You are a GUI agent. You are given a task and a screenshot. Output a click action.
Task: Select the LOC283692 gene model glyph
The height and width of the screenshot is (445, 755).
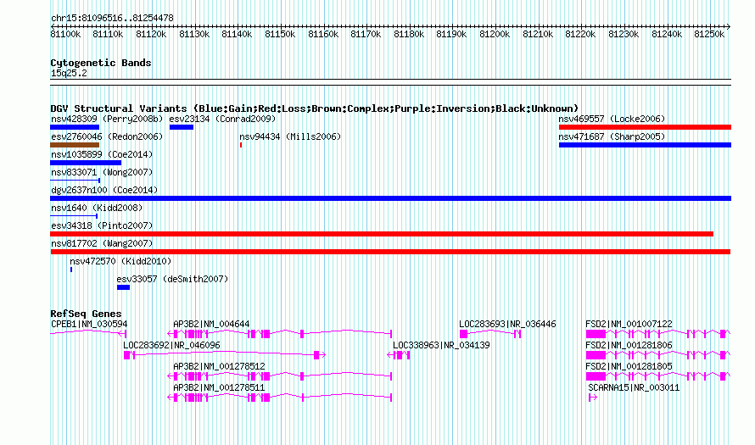[225, 355]
